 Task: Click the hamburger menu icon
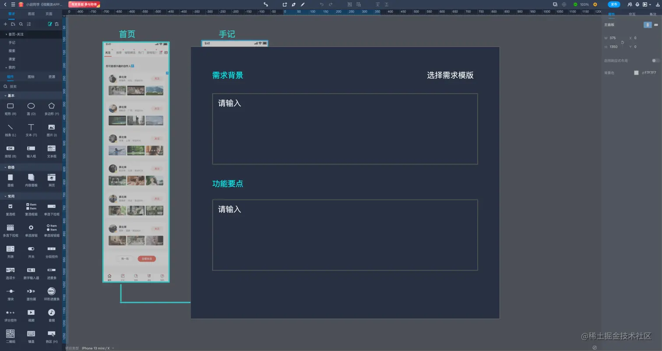tap(13, 4)
